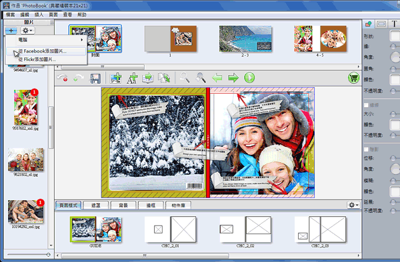Enable the 陰影 (shadow) checkbox
This screenshot has height=262, width=400.
(366, 150)
